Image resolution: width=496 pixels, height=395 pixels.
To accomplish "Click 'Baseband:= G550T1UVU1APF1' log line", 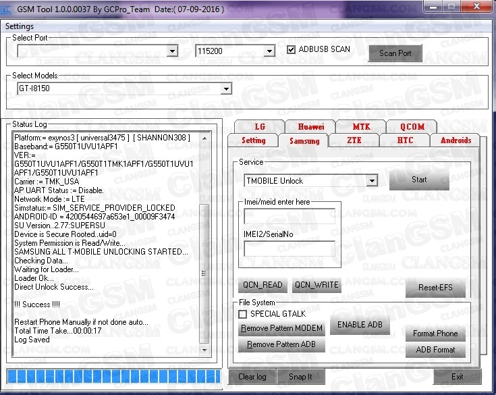I will pos(66,147).
